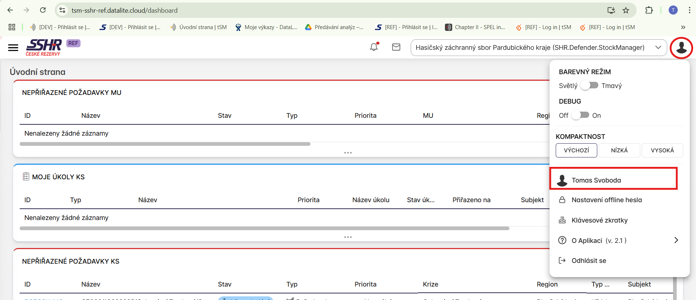Reload the page in browser
The height and width of the screenshot is (300, 696).
(x=43, y=10)
